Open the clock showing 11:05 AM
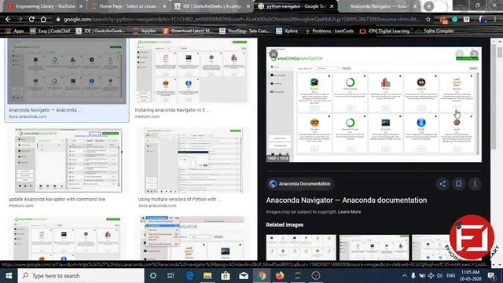 click(x=470, y=276)
